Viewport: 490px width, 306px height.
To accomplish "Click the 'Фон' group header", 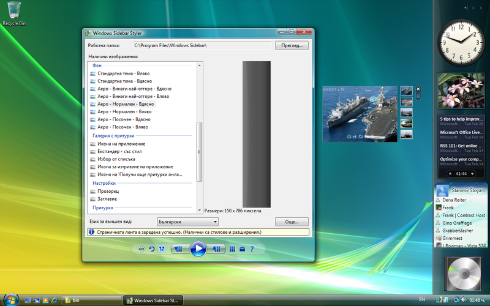I will [x=97, y=65].
